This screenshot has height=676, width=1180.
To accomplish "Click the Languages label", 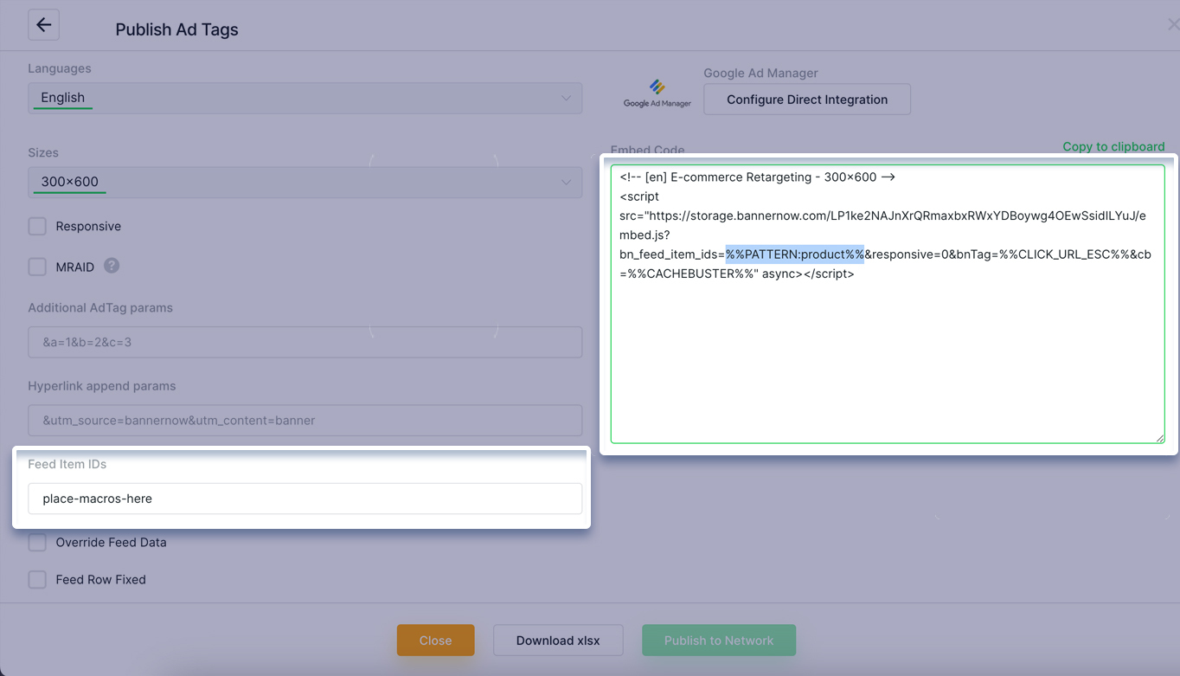I will tap(59, 68).
